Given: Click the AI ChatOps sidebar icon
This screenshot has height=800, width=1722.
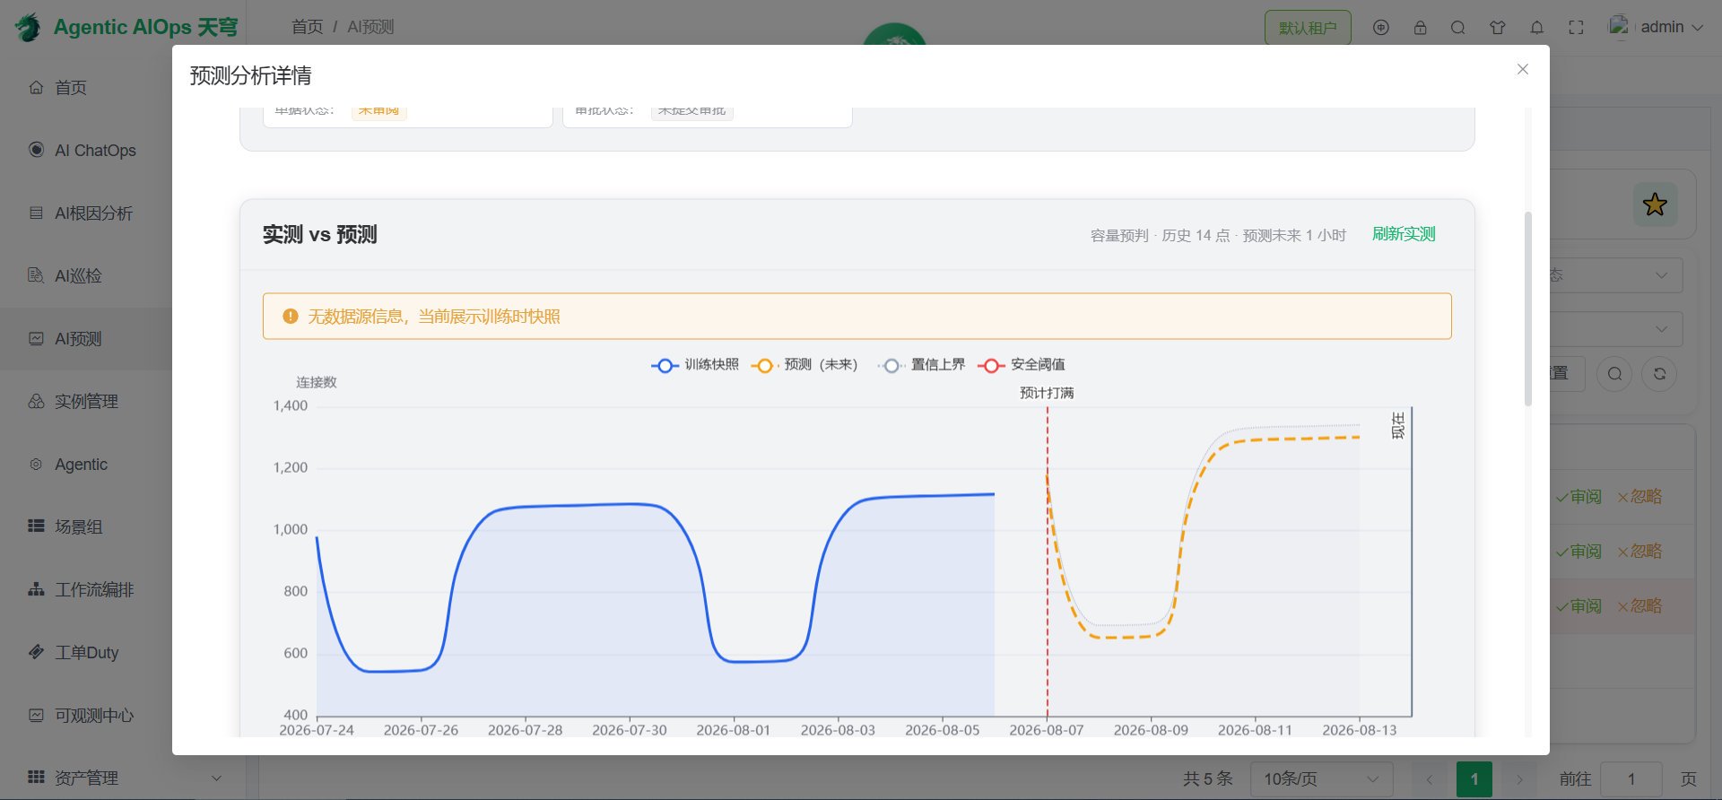Looking at the screenshot, I should [36, 150].
